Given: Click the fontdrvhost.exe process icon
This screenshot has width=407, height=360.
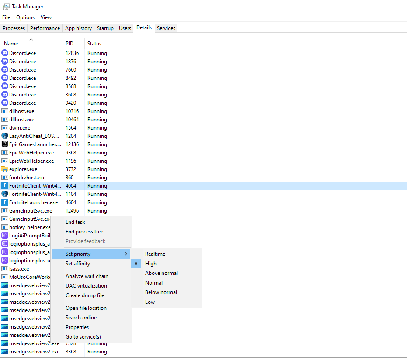Looking at the screenshot, I should point(5,178).
